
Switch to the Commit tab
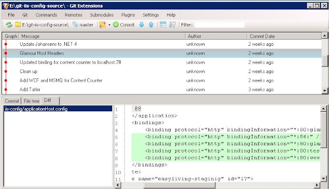tap(12, 101)
